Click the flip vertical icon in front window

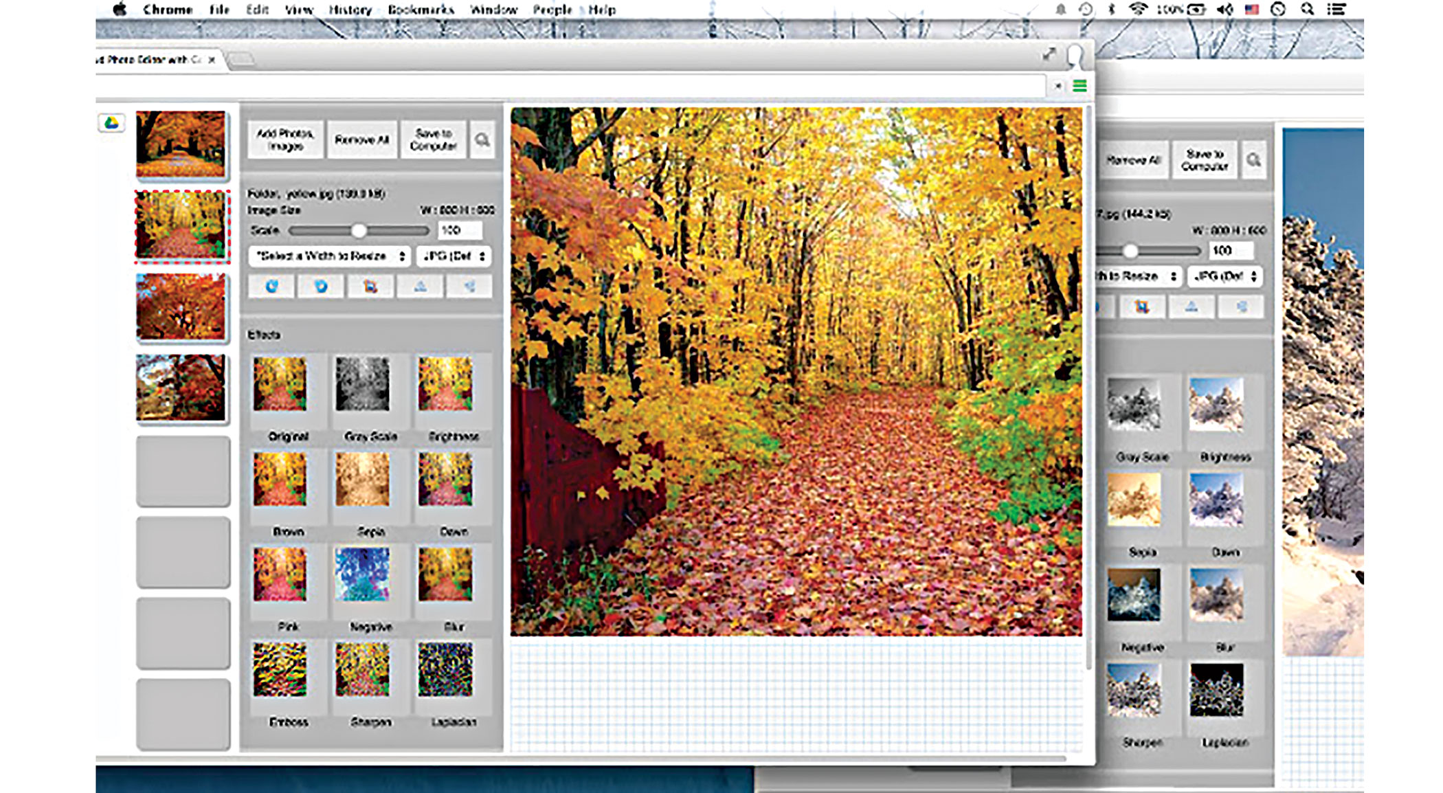point(420,287)
